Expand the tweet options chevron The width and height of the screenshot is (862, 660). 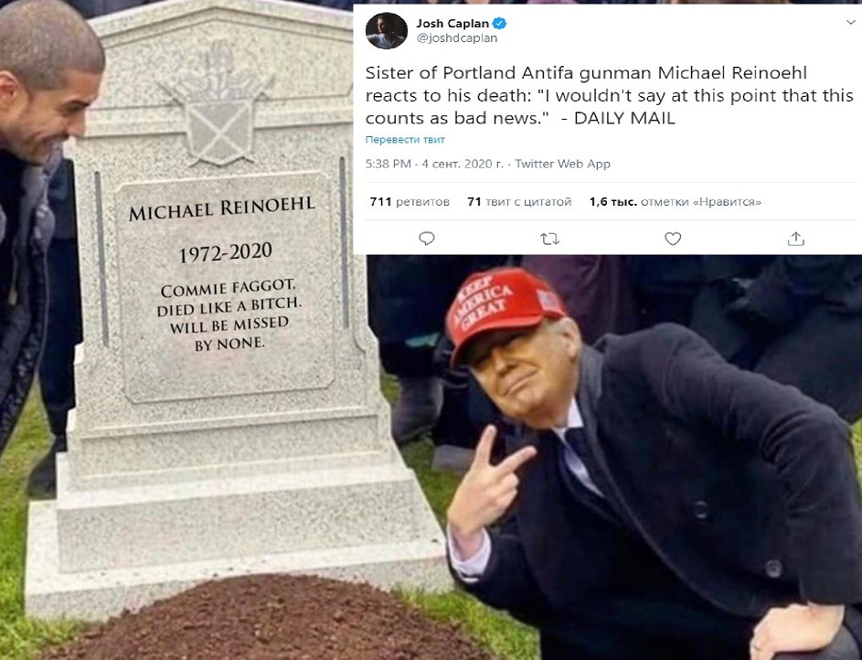click(850, 22)
